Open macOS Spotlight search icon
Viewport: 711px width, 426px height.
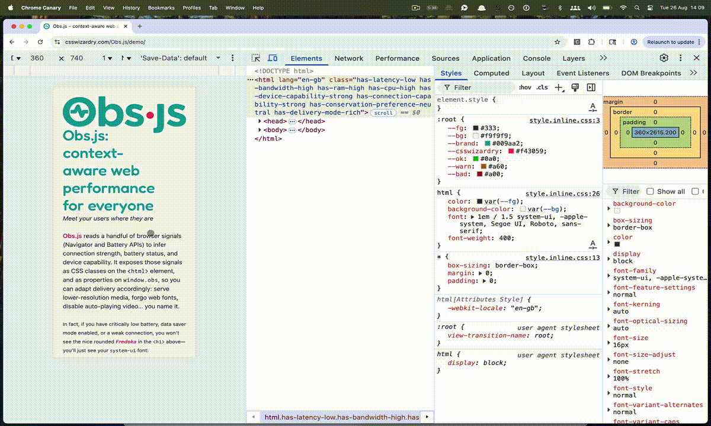click(636, 8)
